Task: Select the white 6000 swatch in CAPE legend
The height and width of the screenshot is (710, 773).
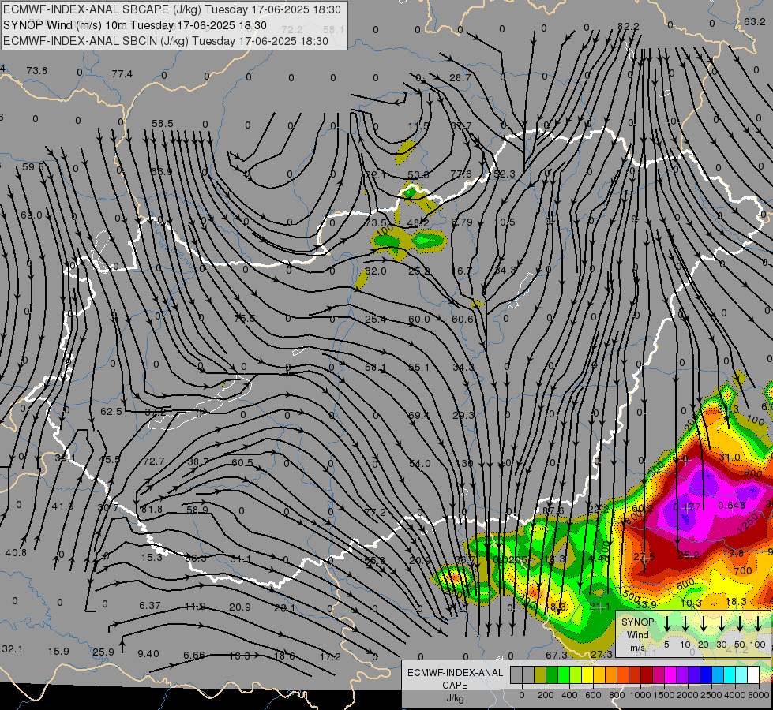Action: [752, 674]
